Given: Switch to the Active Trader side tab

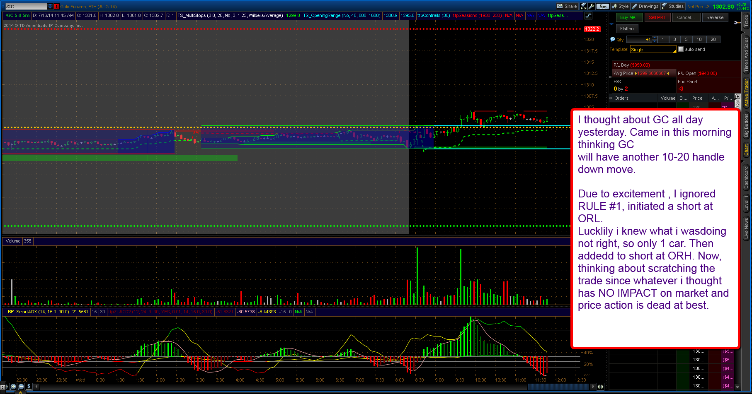Looking at the screenshot, I should tap(747, 93).
